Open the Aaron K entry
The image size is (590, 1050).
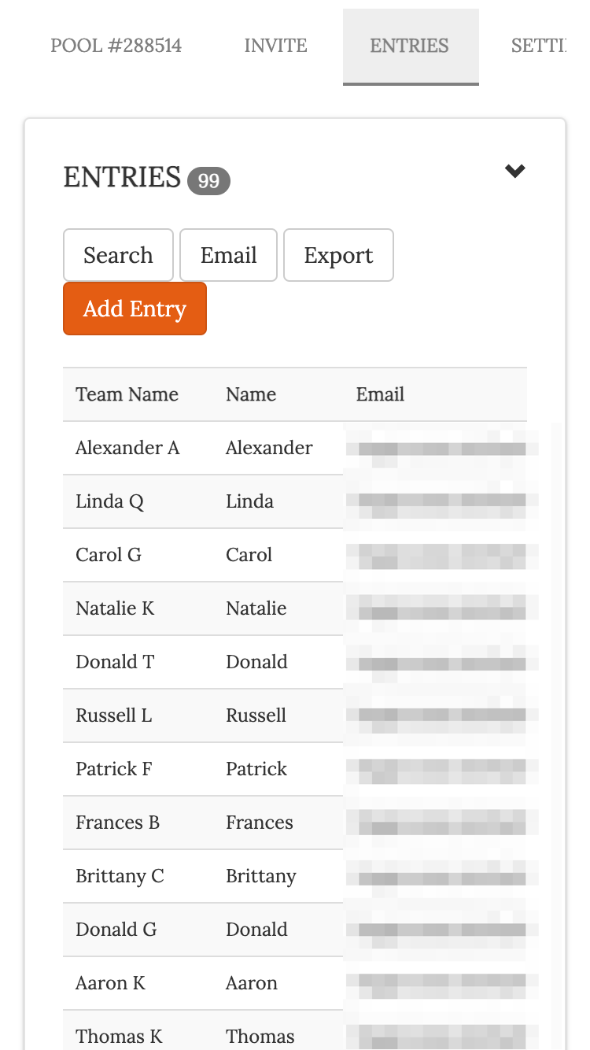click(110, 983)
